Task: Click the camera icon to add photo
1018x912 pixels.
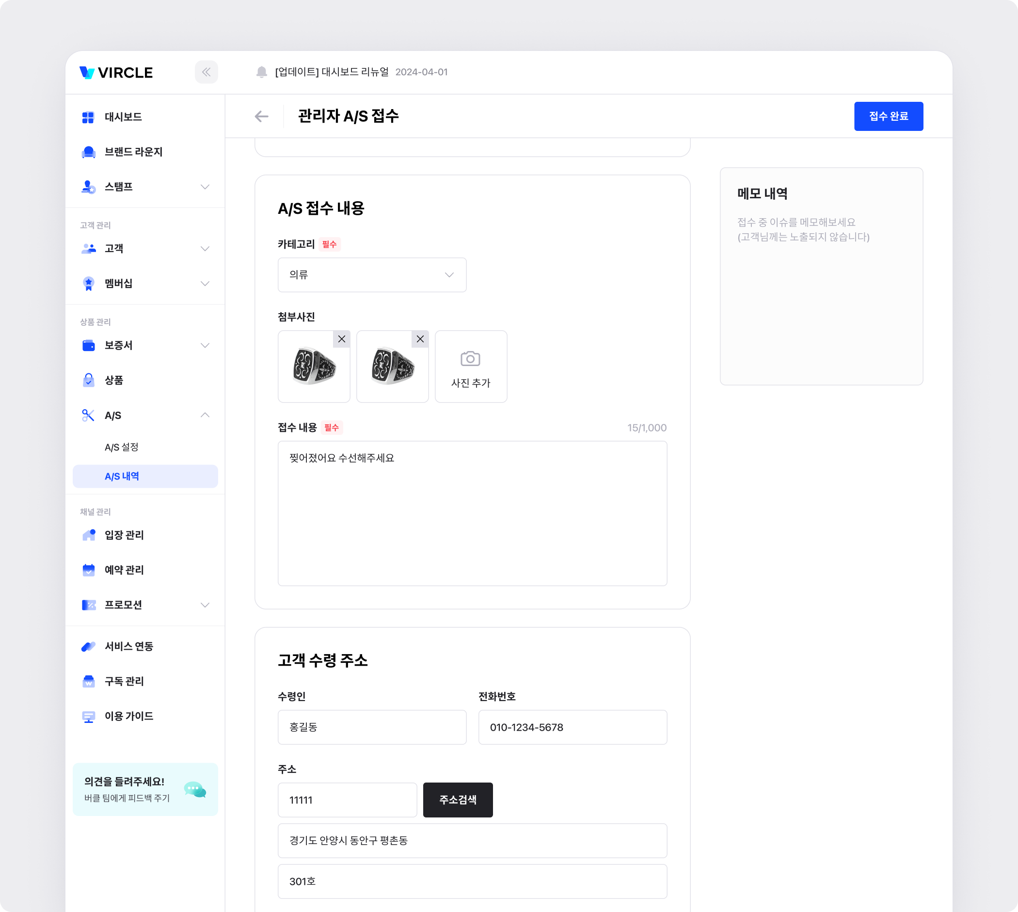Action: click(470, 359)
